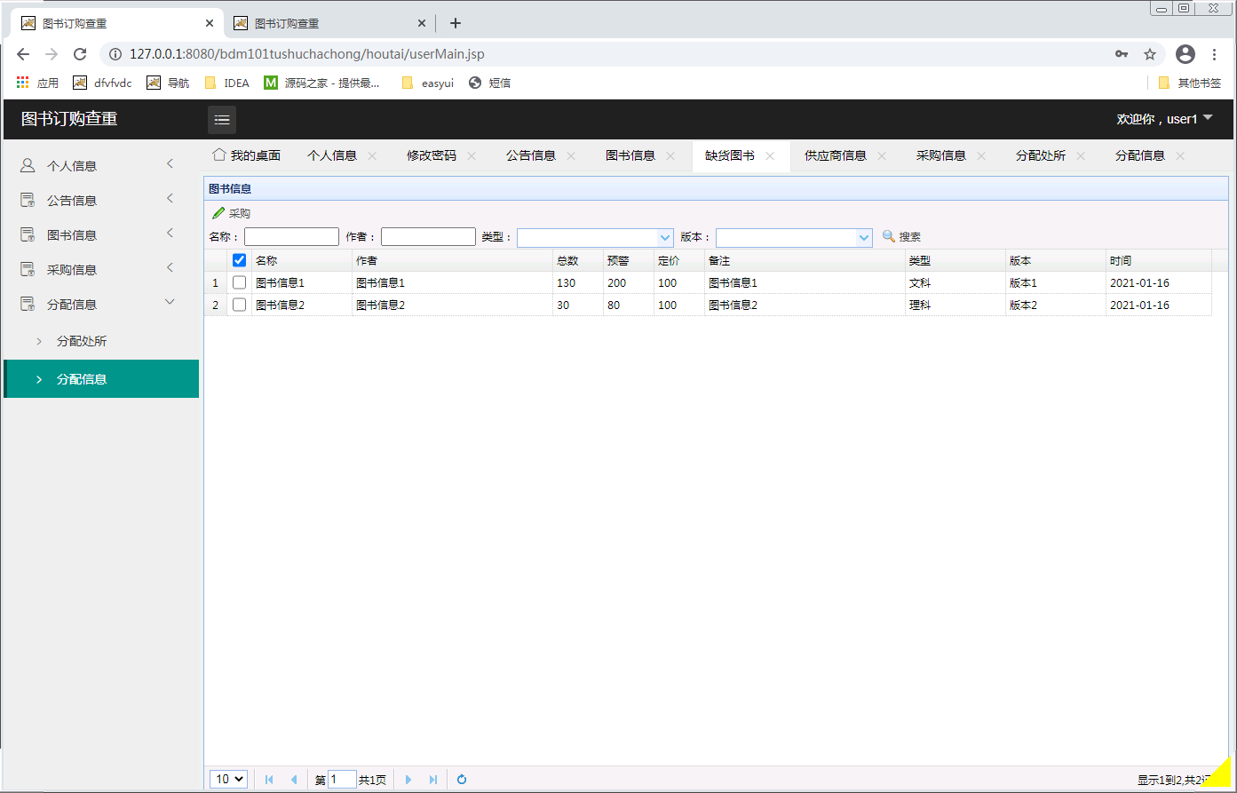Viewport: 1237px width, 793px height.
Task: Expand the 公告信息 sidebar chevron
Action: pyautogui.click(x=170, y=198)
